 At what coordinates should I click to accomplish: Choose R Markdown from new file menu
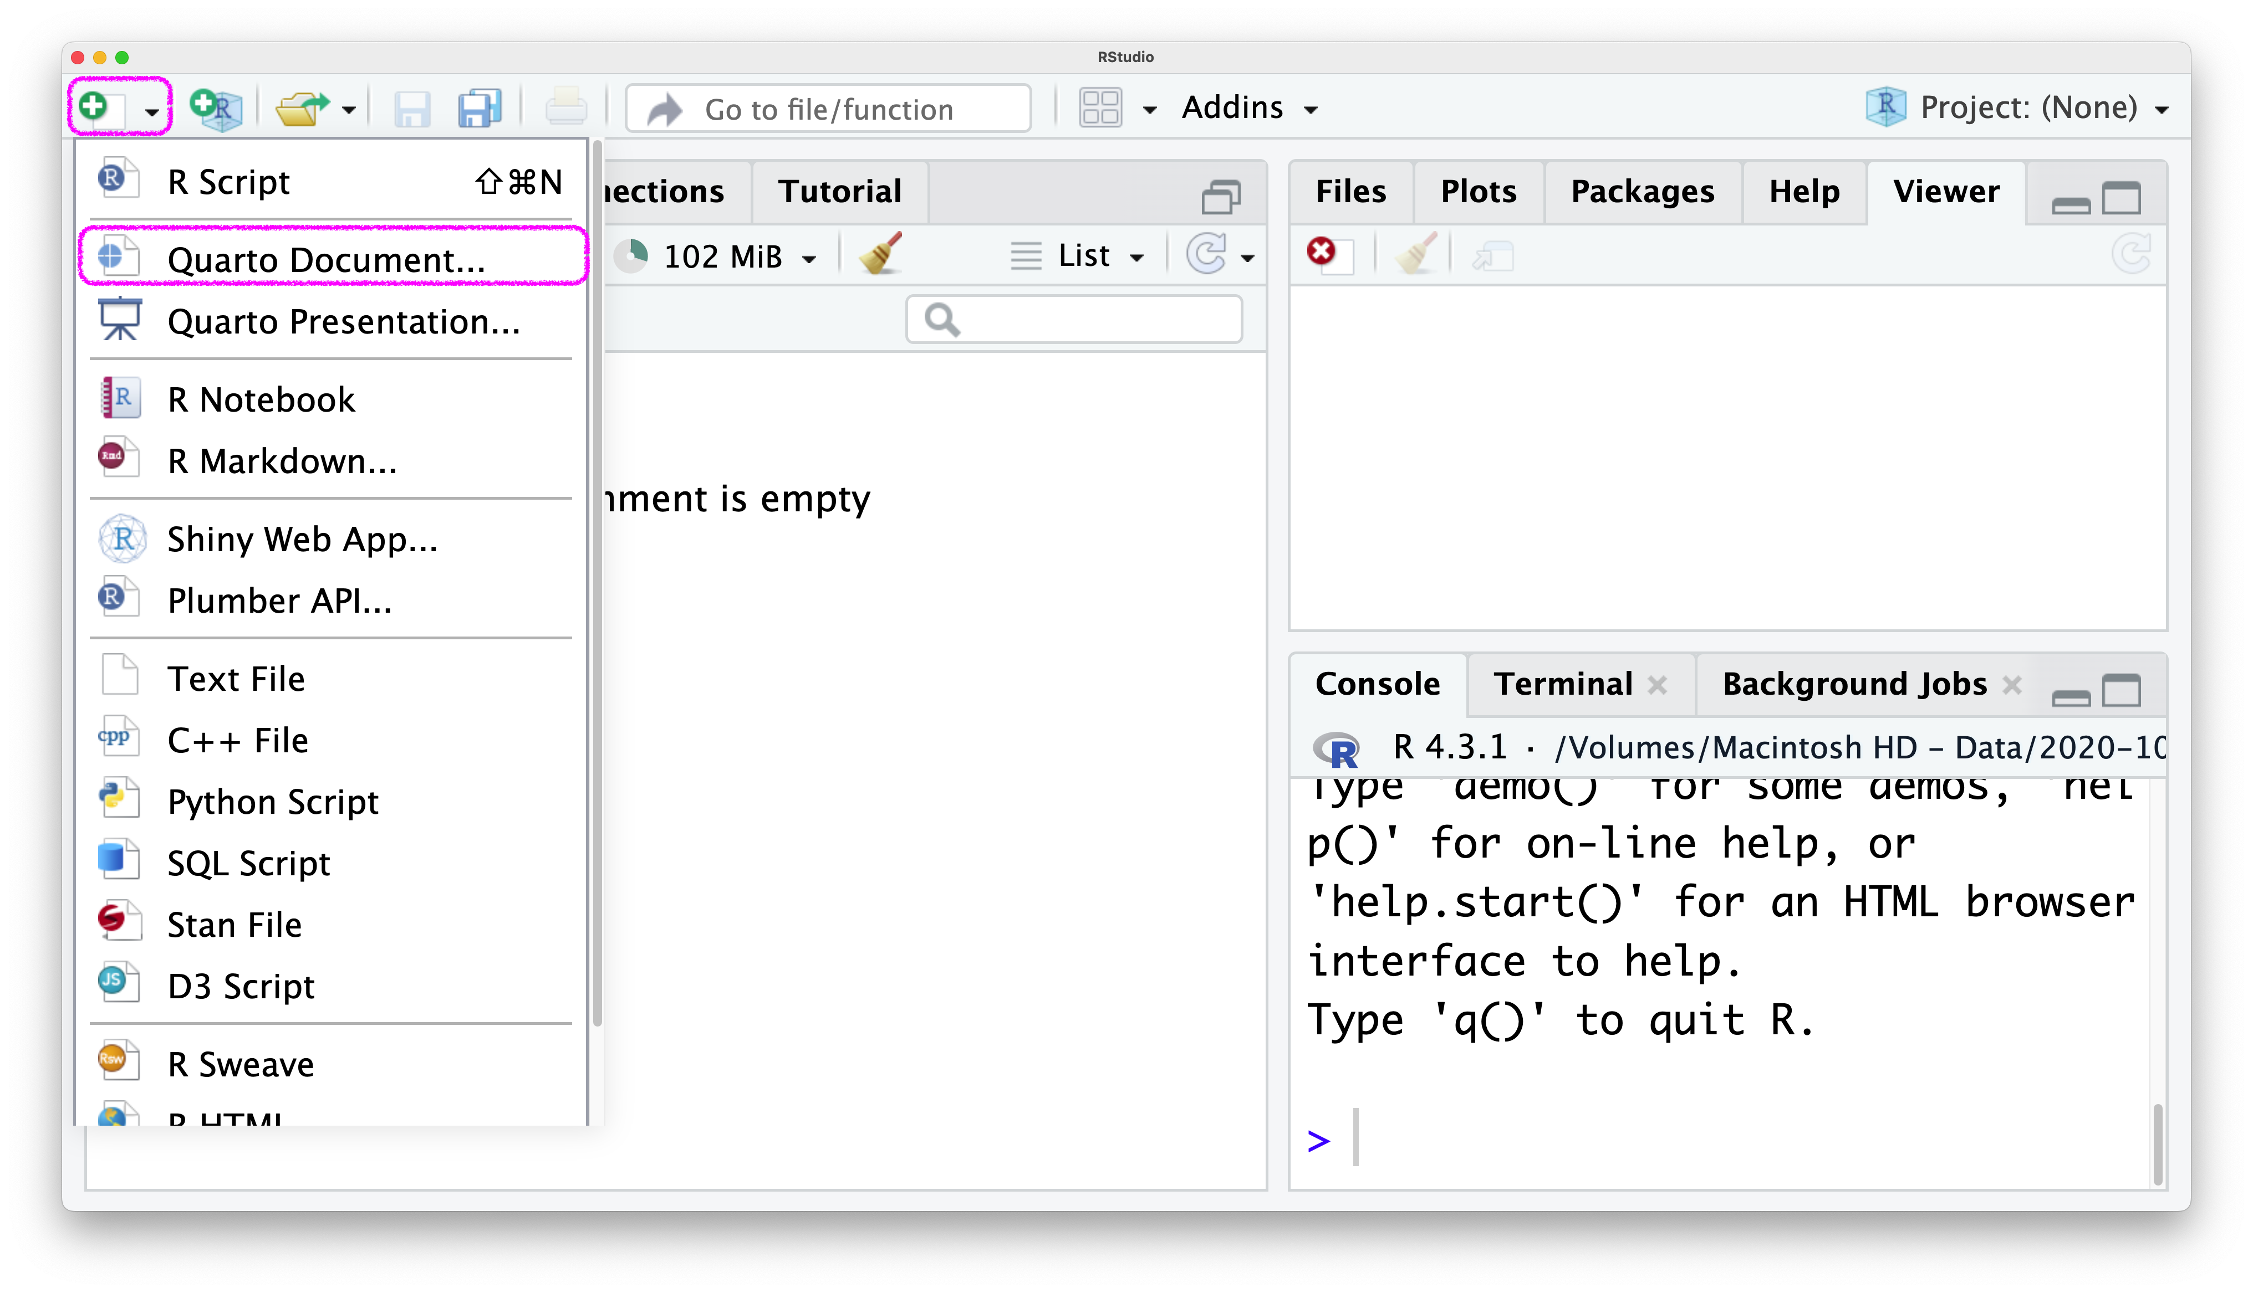pos(282,461)
